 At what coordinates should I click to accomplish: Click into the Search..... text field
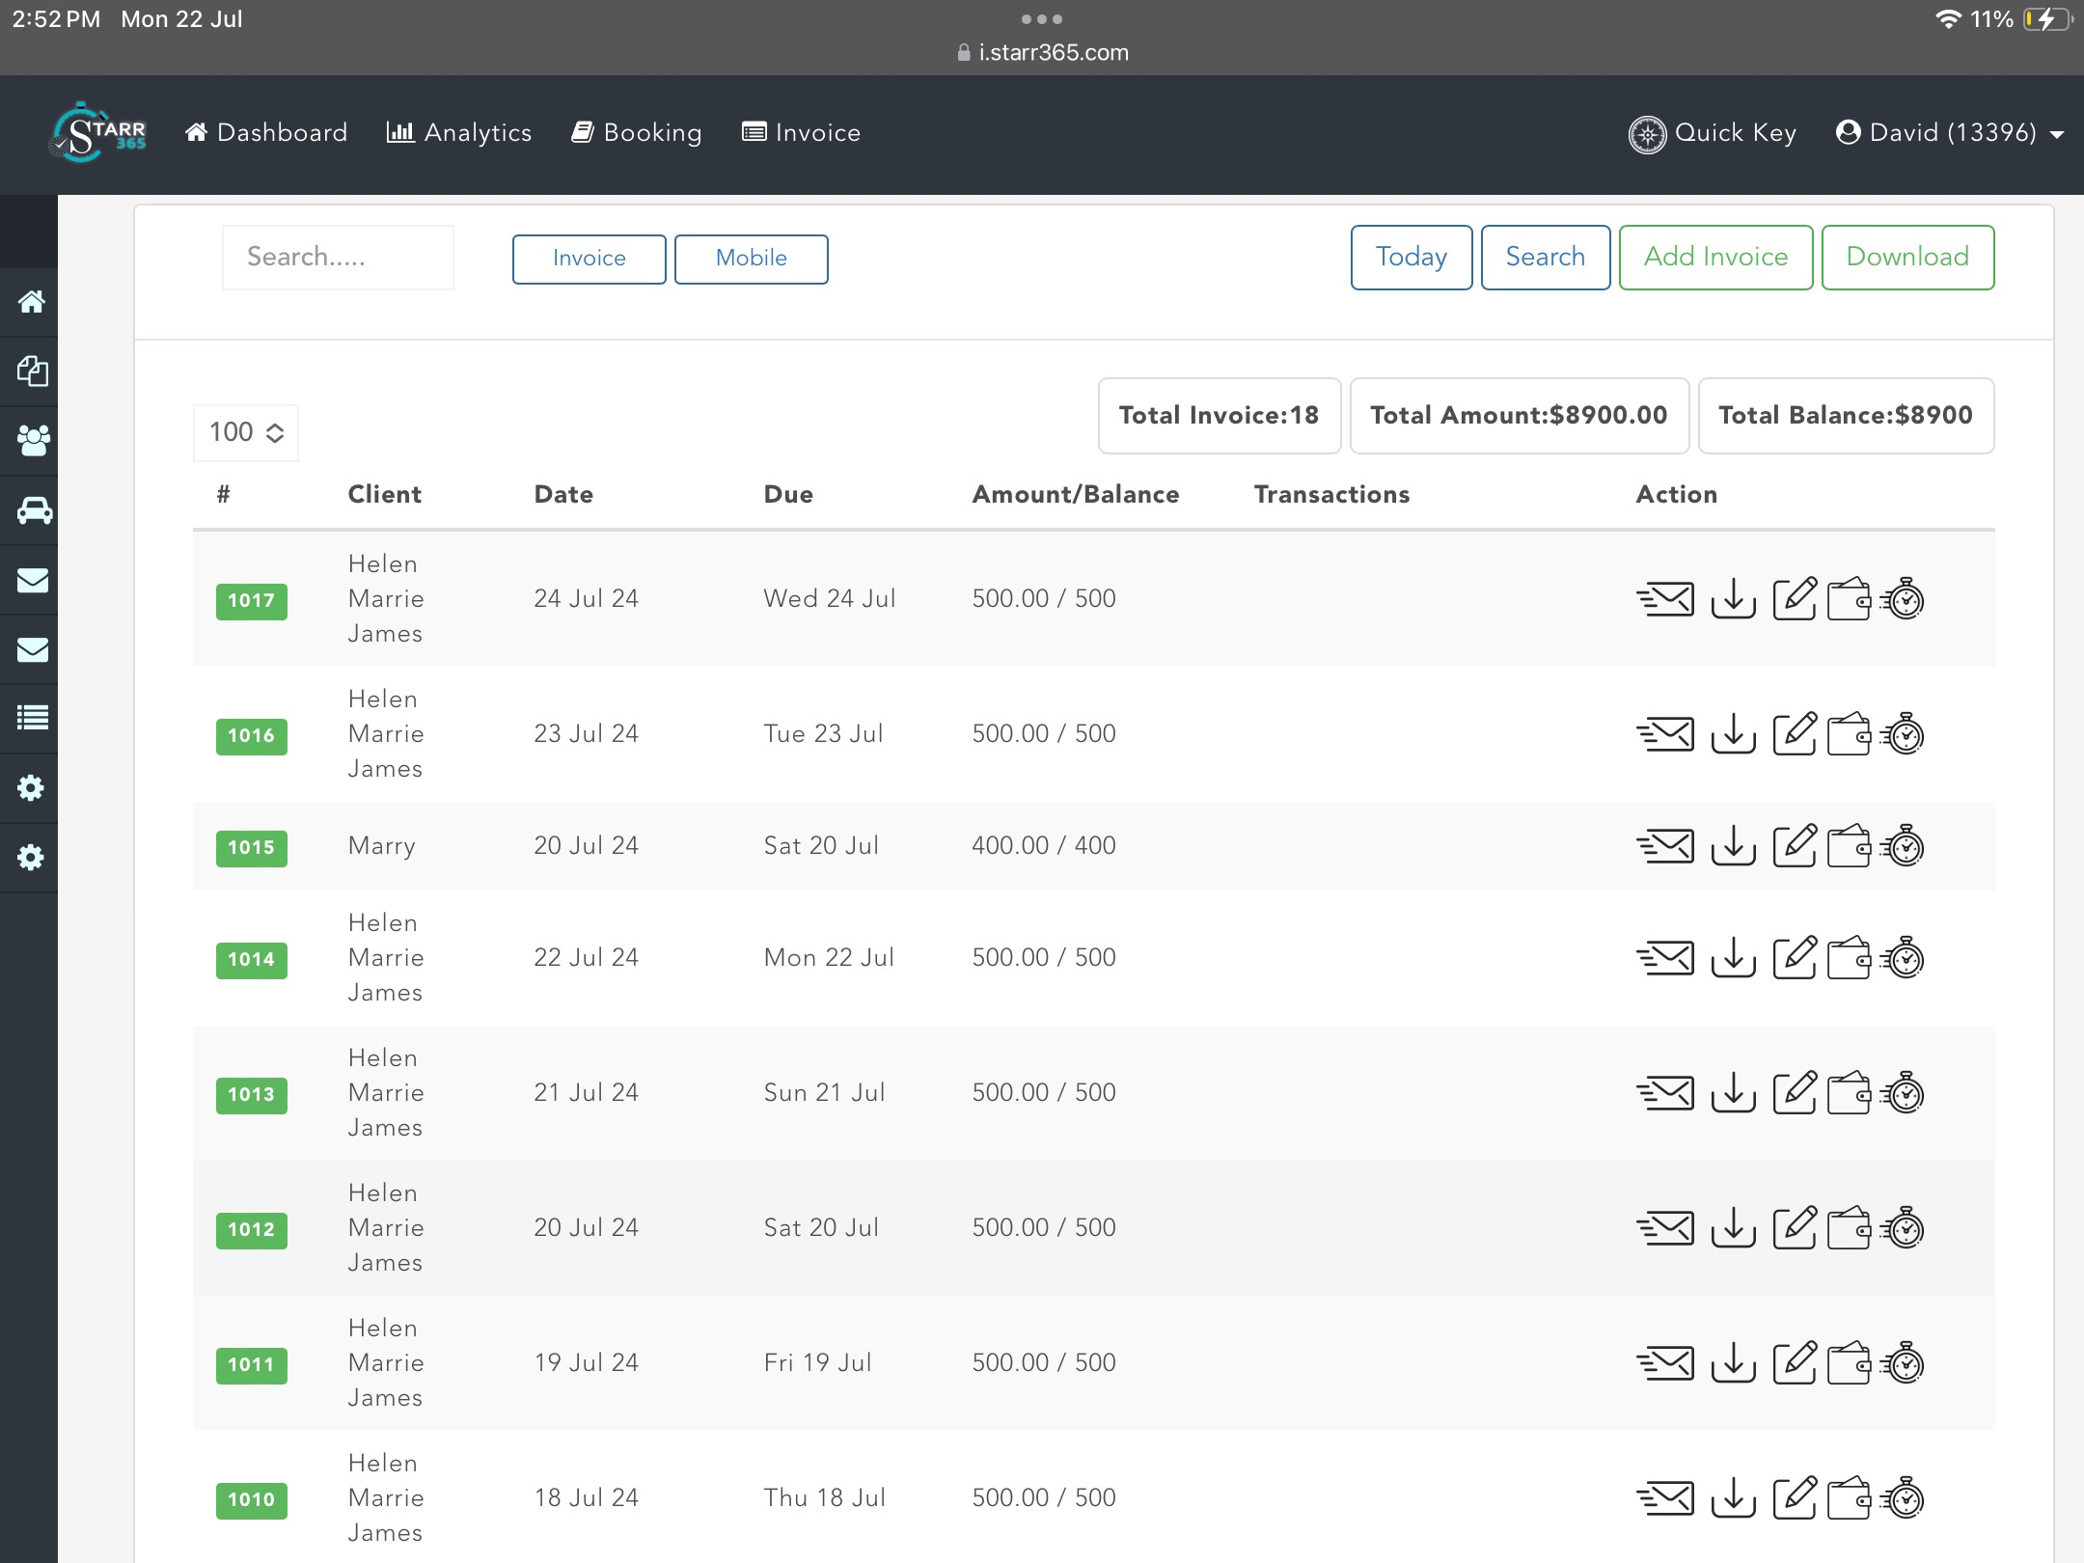(x=338, y=258)
